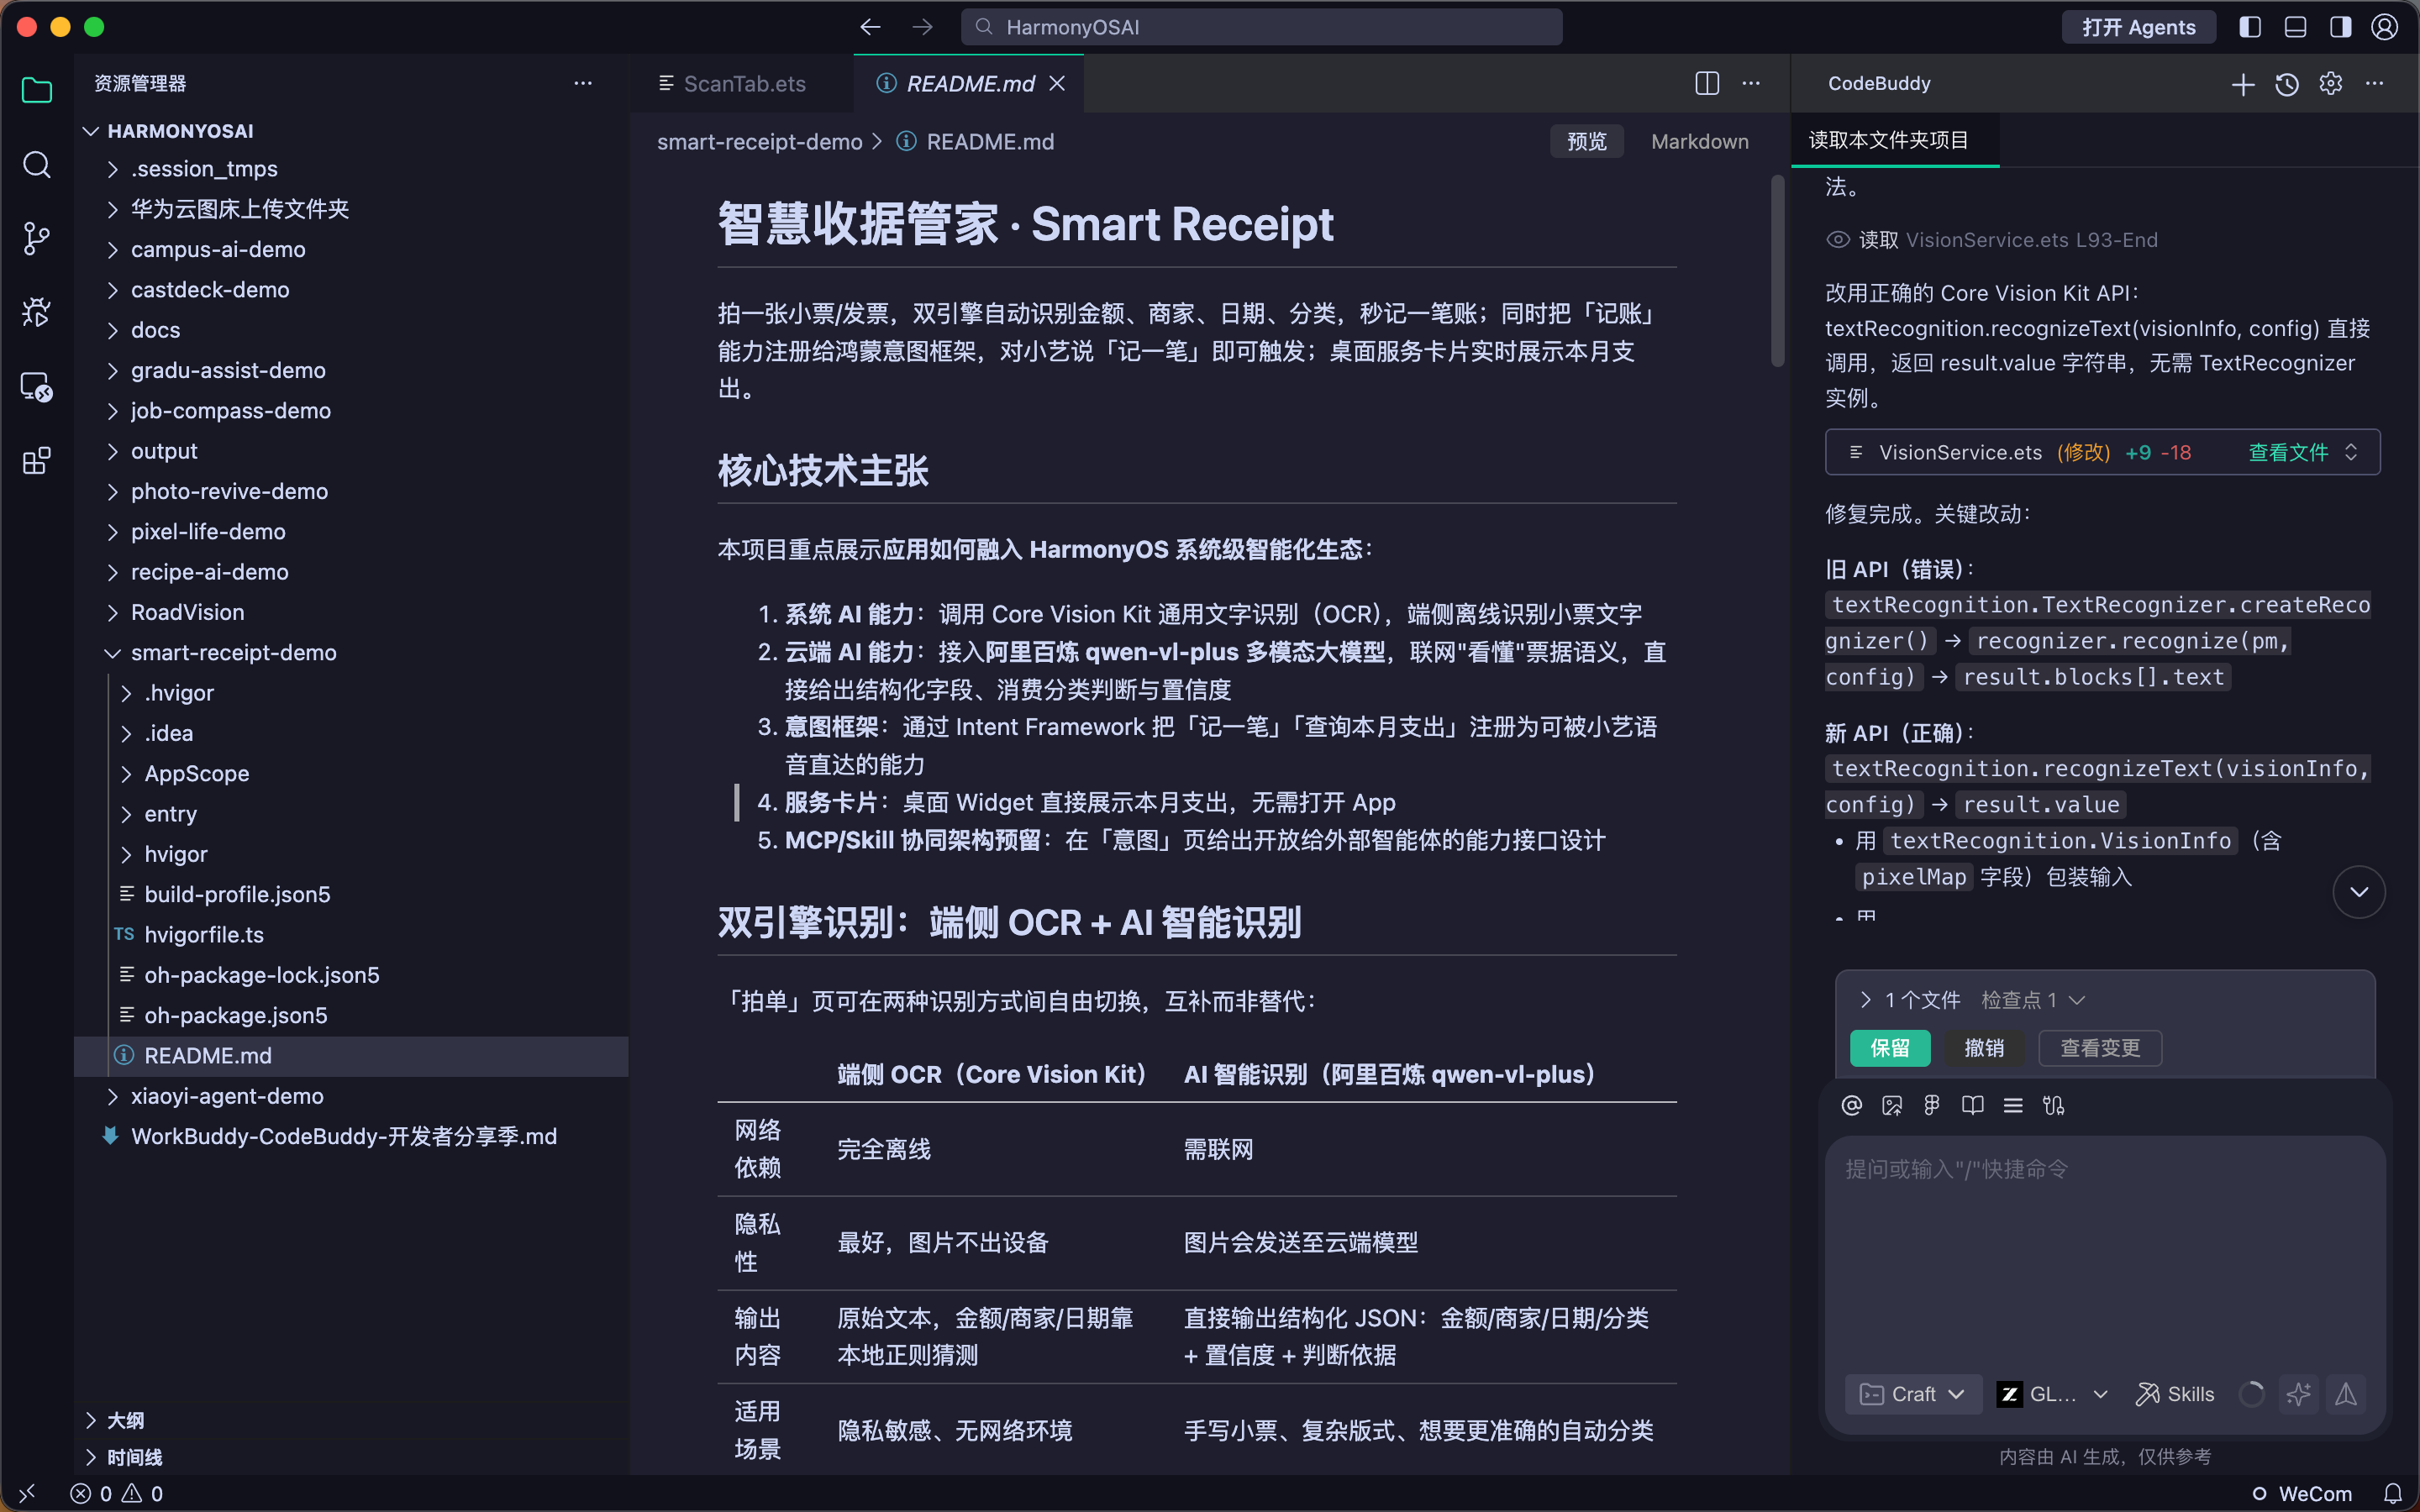Open the Skills button in chat
Screen dimensions: 2420x1512
coord(2174,1394)
